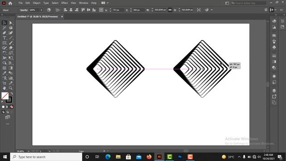Image resolution: width=286 pixels, height=161 pixels.
Task: Click Horizontal Align Left in control bar
Action: (65, 10)
